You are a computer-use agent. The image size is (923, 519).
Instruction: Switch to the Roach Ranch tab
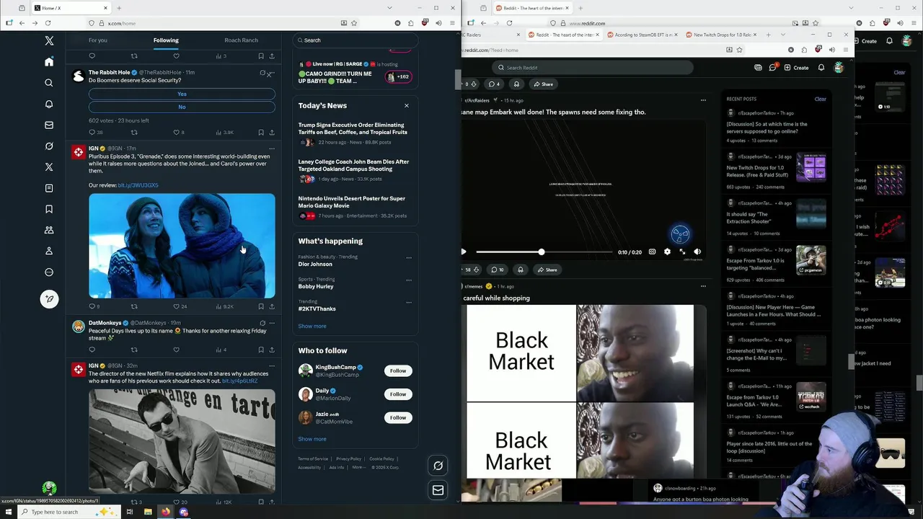click(241, 40)
